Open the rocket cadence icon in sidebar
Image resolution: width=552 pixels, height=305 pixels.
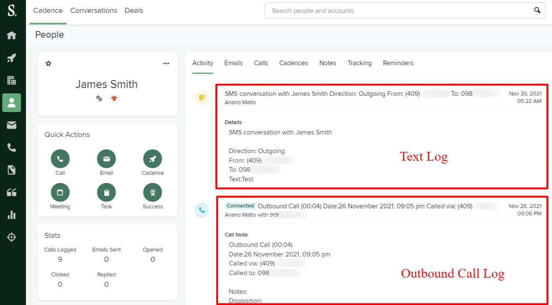pos(12,58)
